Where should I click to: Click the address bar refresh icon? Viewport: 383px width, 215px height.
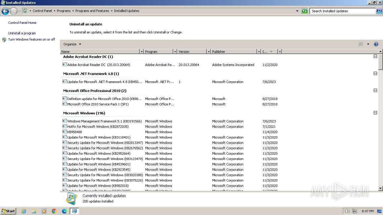[305, 11]
